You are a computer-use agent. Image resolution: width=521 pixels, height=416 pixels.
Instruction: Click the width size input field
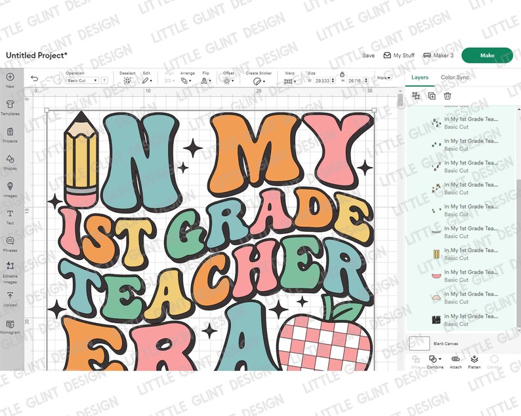point(322,81)
